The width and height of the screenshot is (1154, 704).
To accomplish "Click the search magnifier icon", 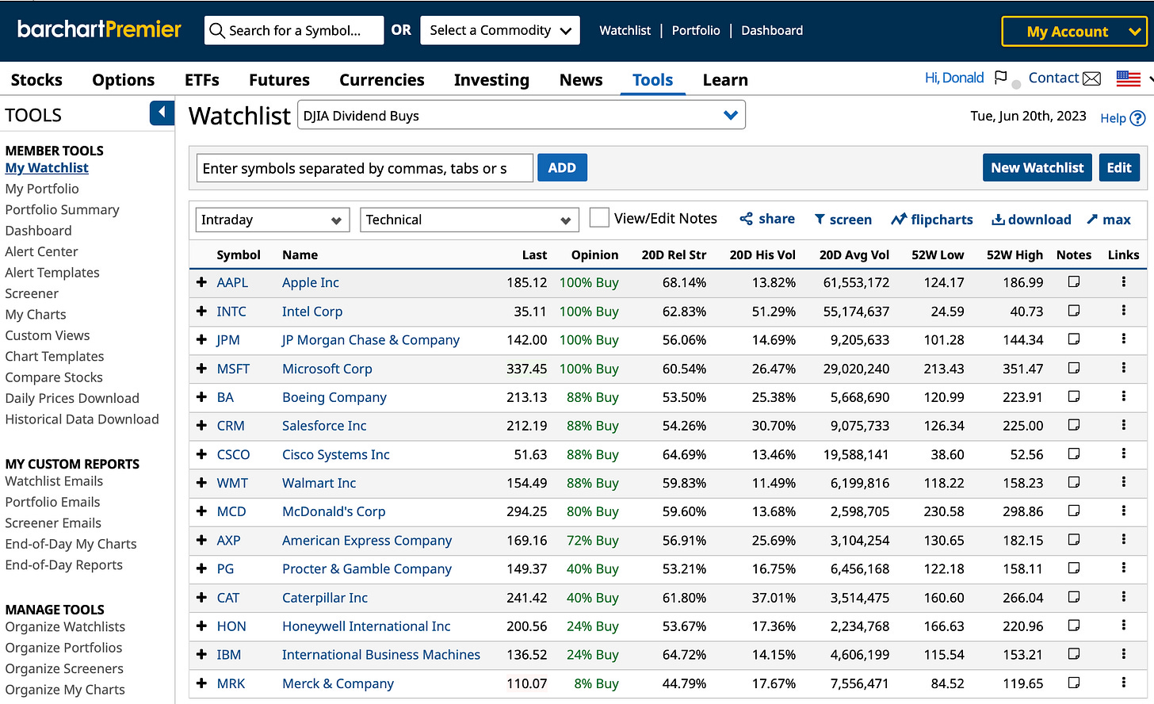I will [x=216, y=31].
